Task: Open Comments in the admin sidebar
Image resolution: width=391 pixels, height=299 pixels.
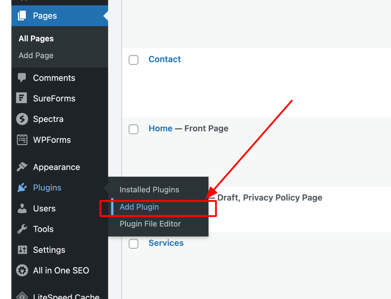Action: [x=60, y=78]
